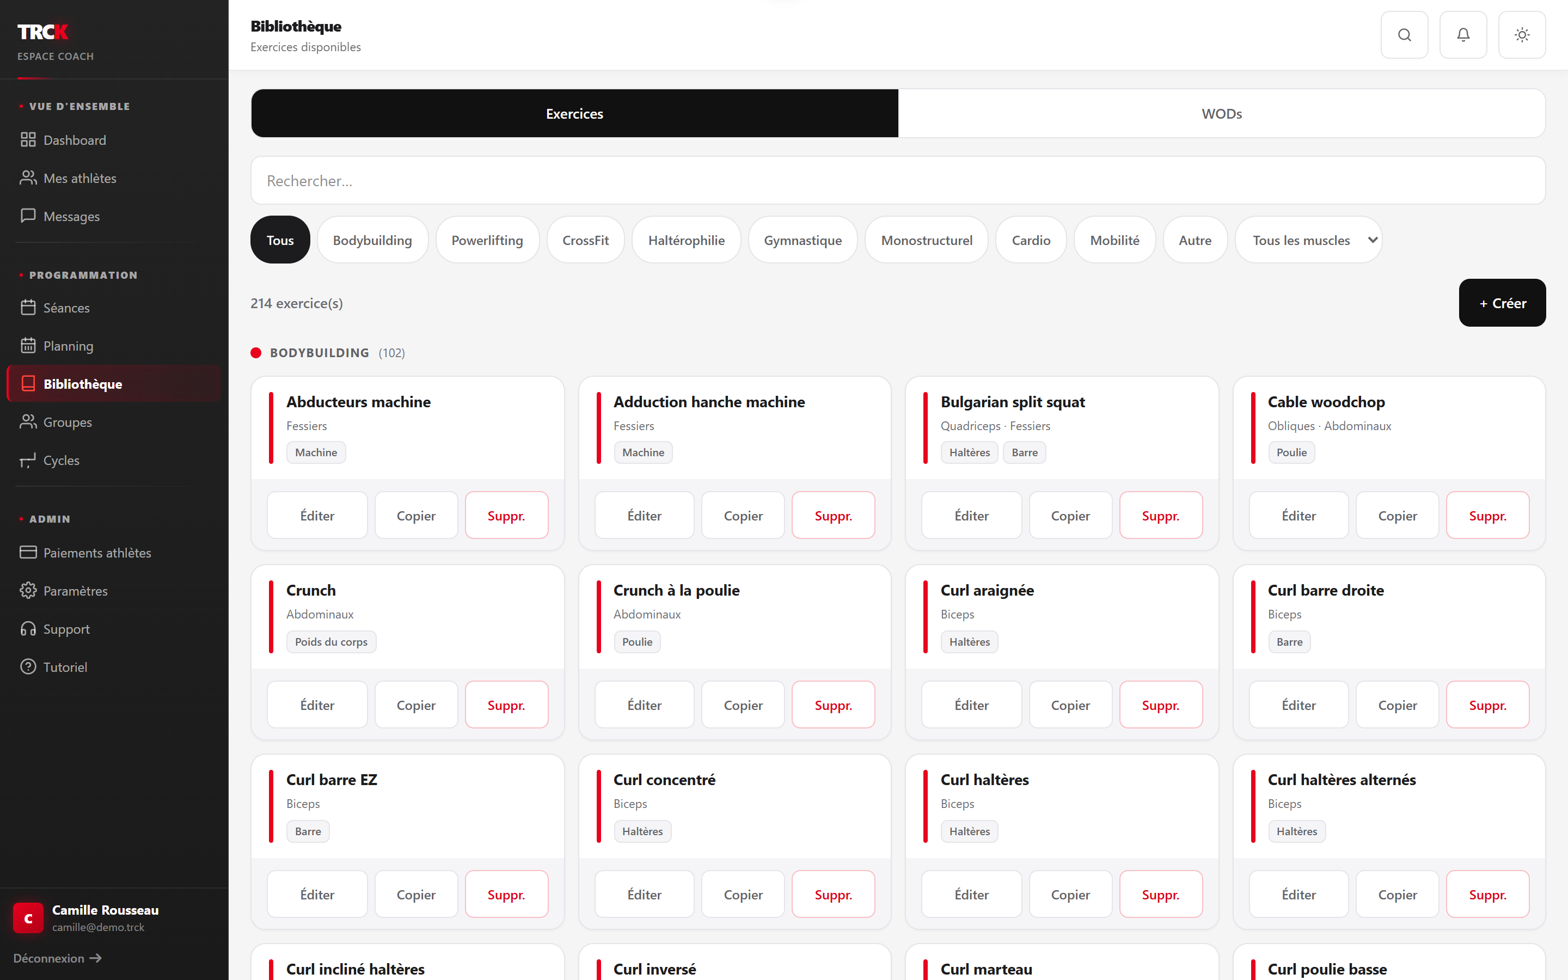Edit the Abducteurs machine exercise
Viewport: 1568px width, 980px height.
[x=317, y=515]
